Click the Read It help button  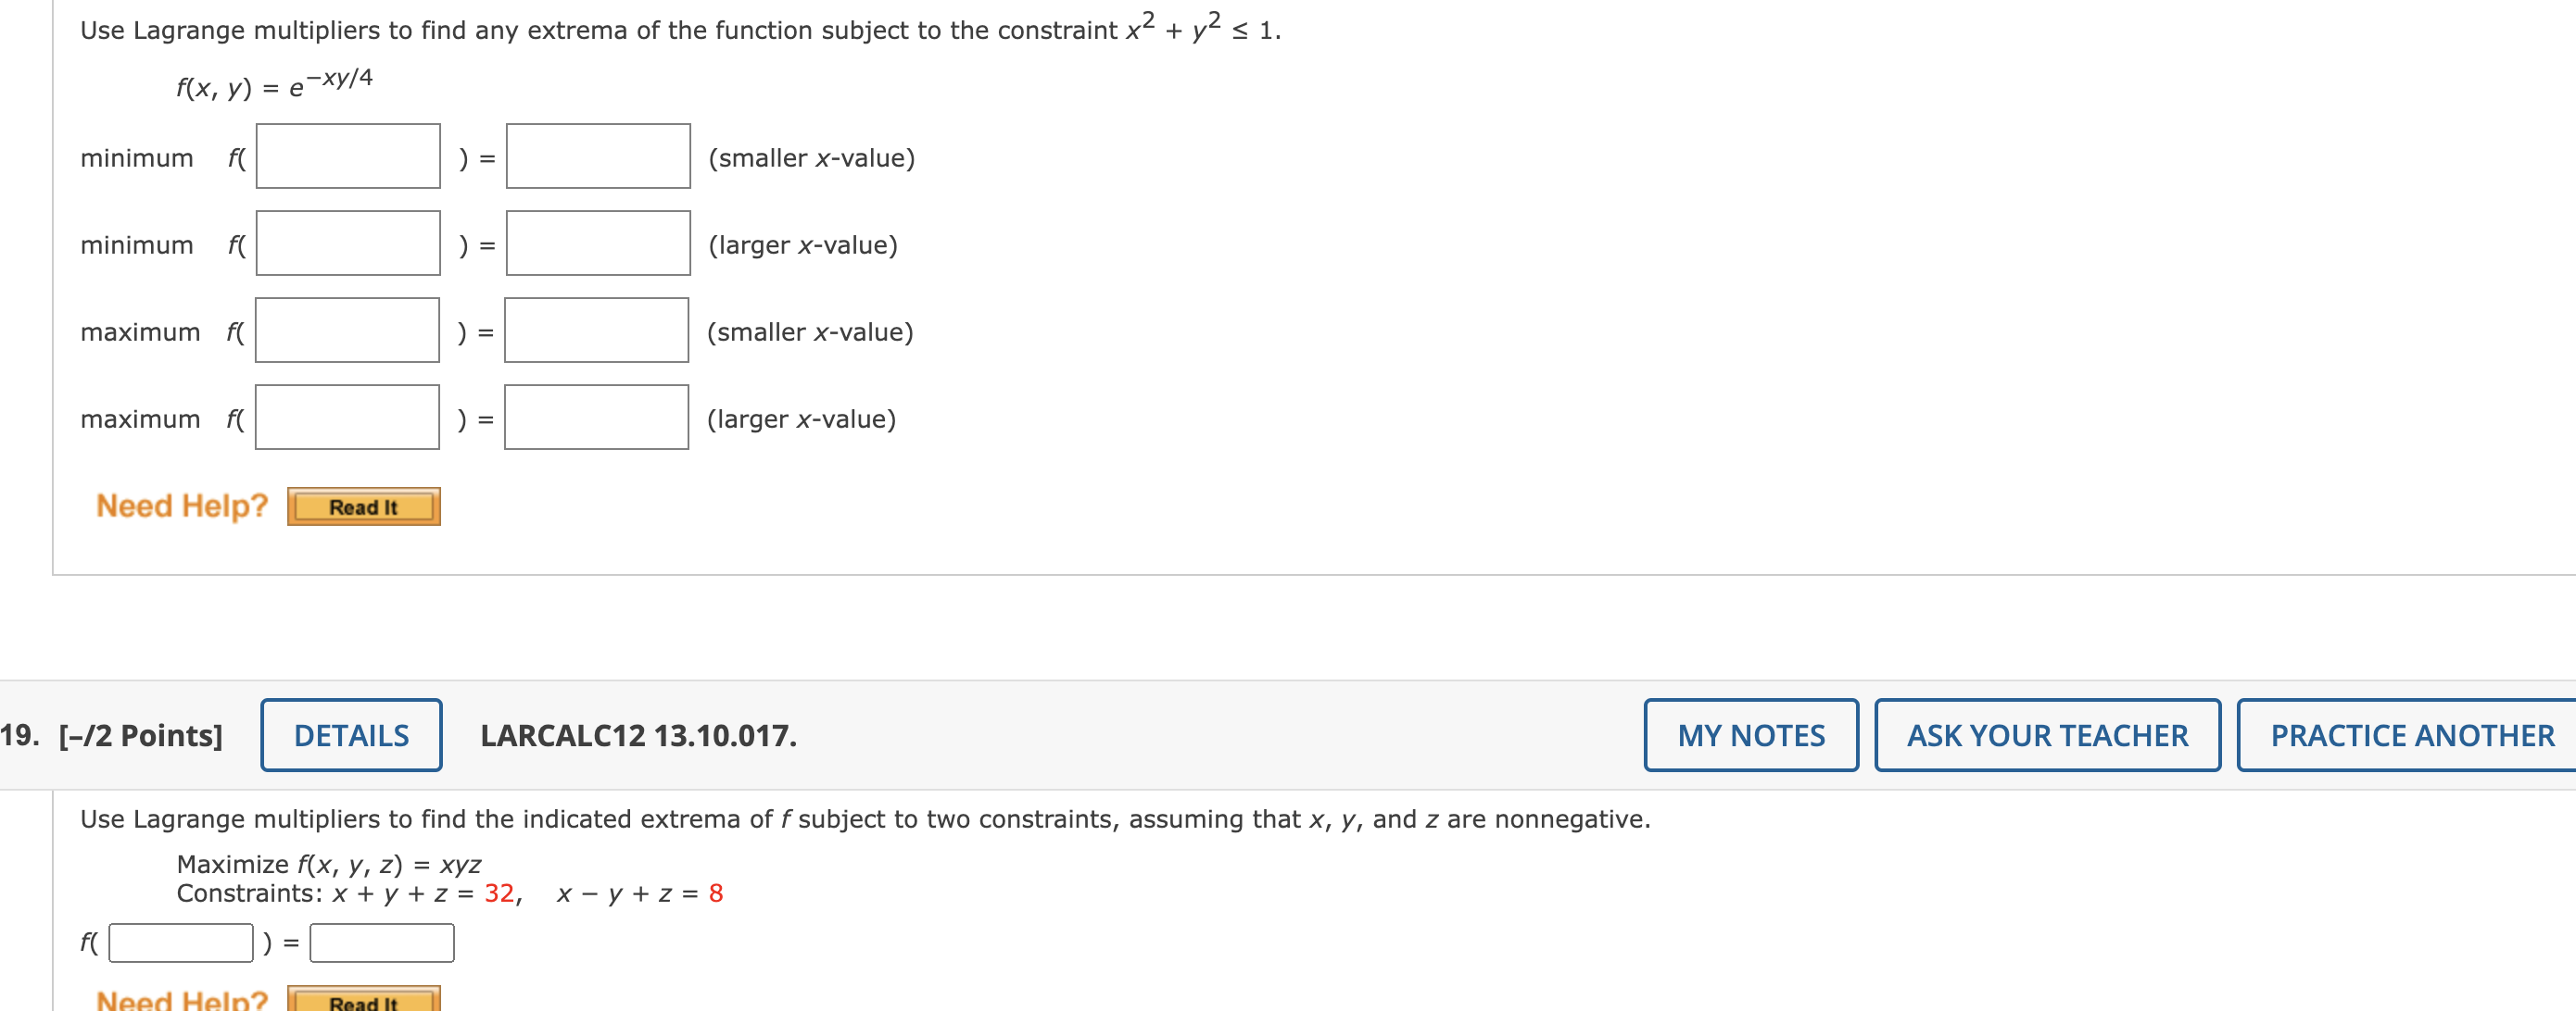tap(362, 506)
